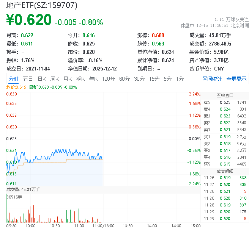Select the 月K monthly tab
The image size is (249, 233).
(68, 79)
